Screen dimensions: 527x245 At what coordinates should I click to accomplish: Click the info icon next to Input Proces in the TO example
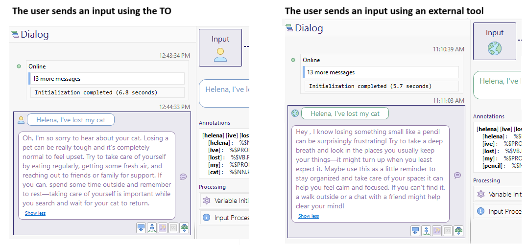click(x=207, y=218)
